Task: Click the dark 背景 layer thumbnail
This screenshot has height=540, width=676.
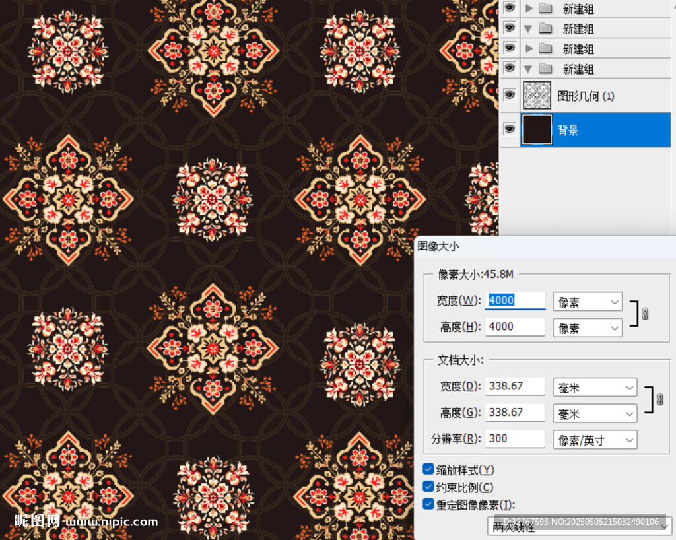Action: tap(537, 129)
